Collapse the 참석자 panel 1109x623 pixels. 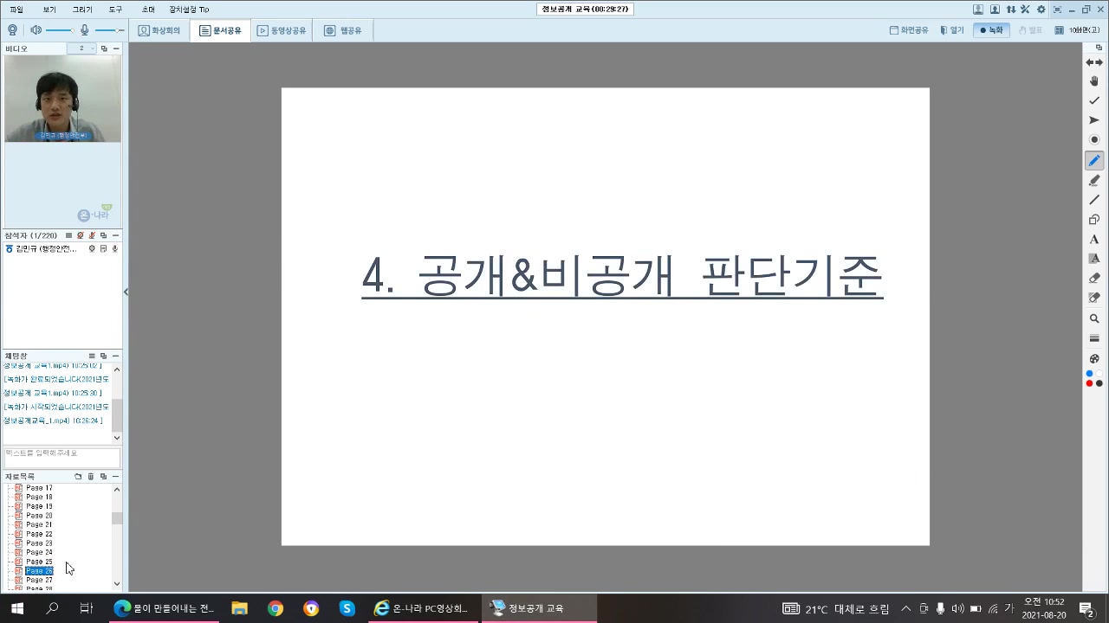116,235
